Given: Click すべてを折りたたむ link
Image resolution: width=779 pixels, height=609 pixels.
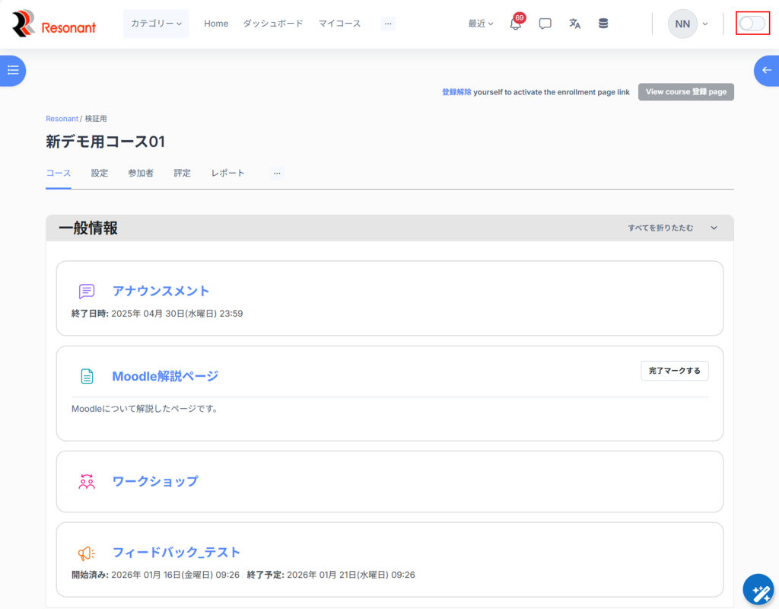Looking at the screenshot, I should pos(660,228).
